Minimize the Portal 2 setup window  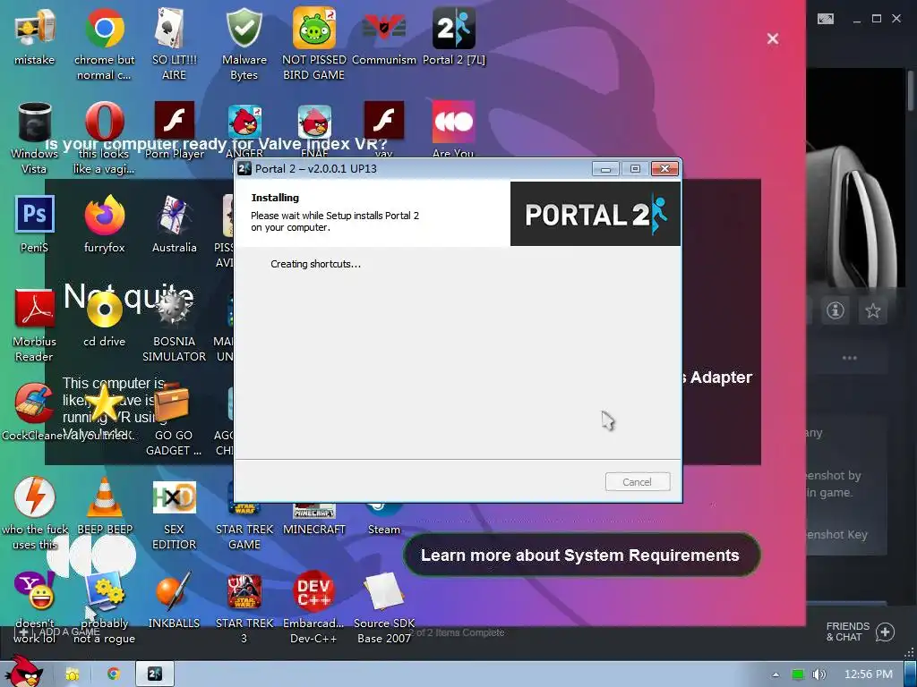point(605,169)
